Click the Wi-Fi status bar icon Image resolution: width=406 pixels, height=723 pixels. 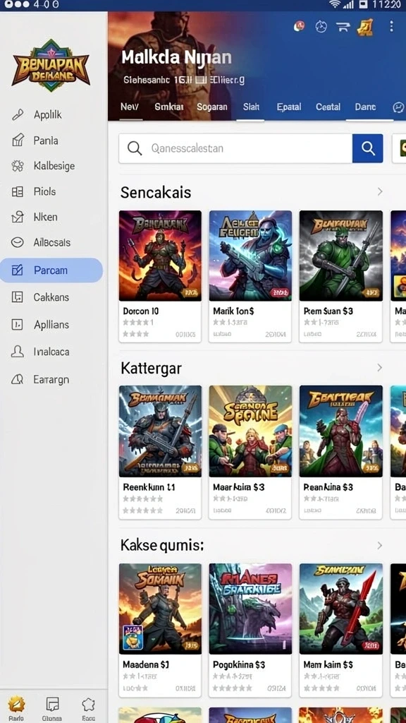tap(335, 5)
